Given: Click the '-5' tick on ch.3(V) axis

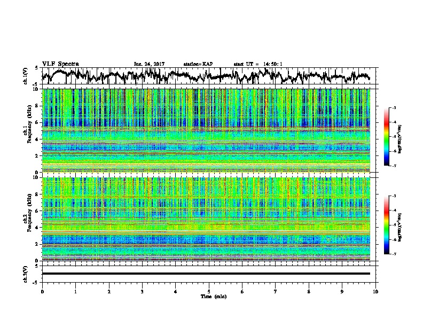Looking at the screenshot, I should [36, 283].
